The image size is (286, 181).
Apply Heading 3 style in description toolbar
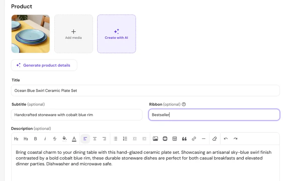(26, 139)
